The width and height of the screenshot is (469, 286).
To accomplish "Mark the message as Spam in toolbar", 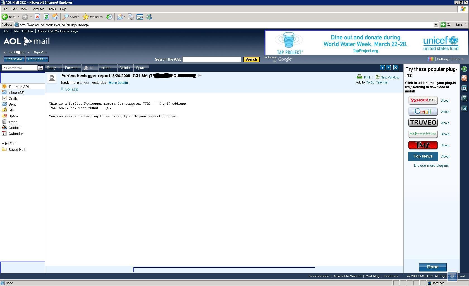I will pyautogui.click(x=140, y=68).
